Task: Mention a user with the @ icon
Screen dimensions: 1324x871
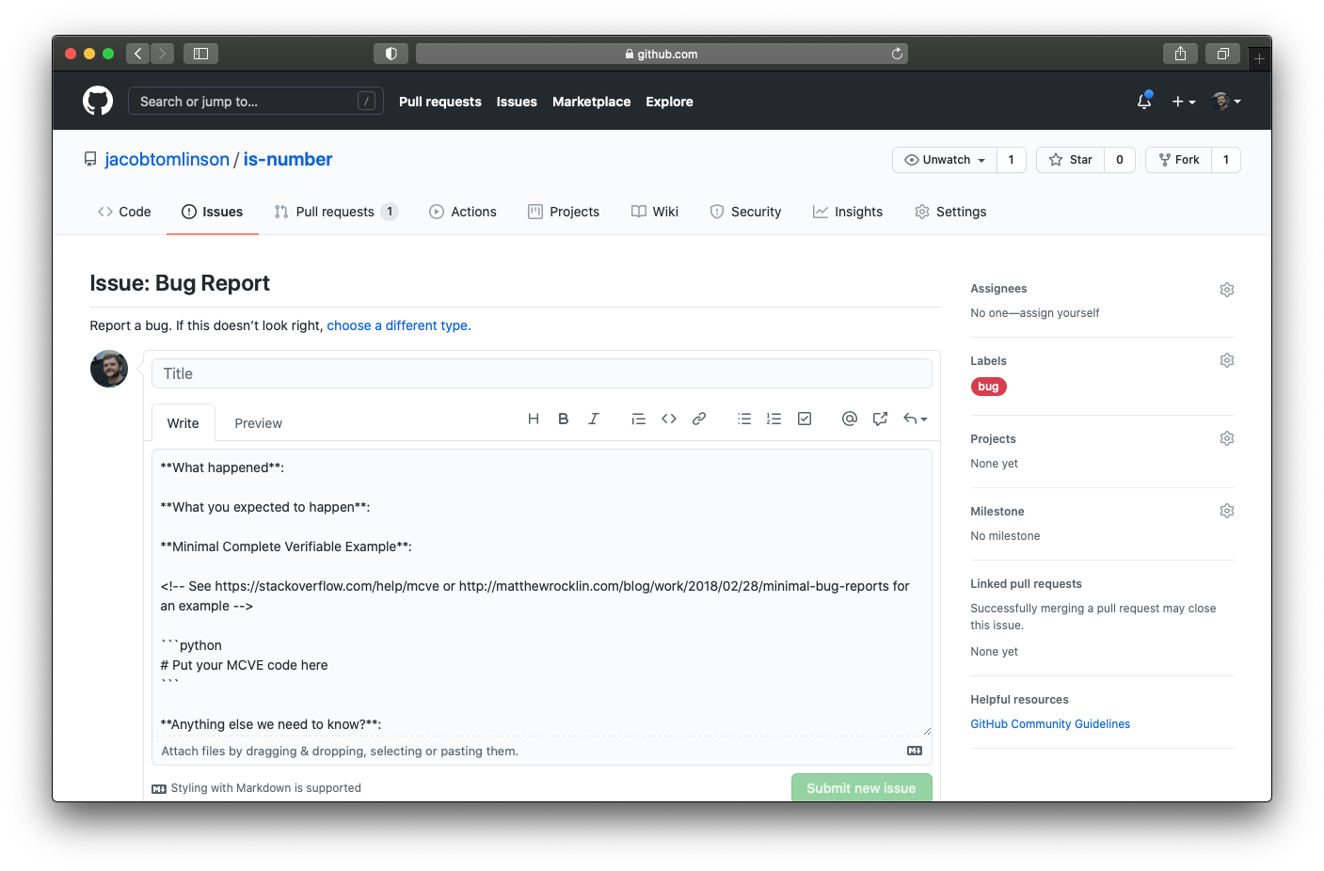Action: point(850,419)
